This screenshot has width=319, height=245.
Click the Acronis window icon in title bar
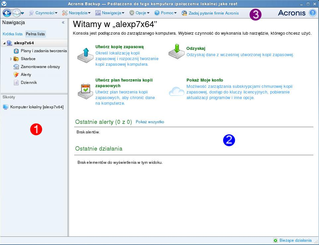(x=4, y=4)
